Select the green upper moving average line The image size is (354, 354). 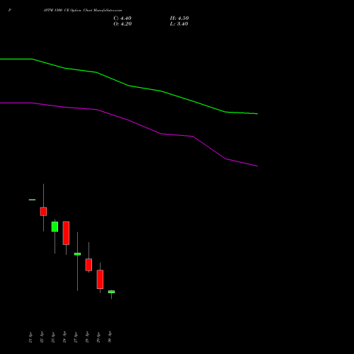(x=129, y=86)
